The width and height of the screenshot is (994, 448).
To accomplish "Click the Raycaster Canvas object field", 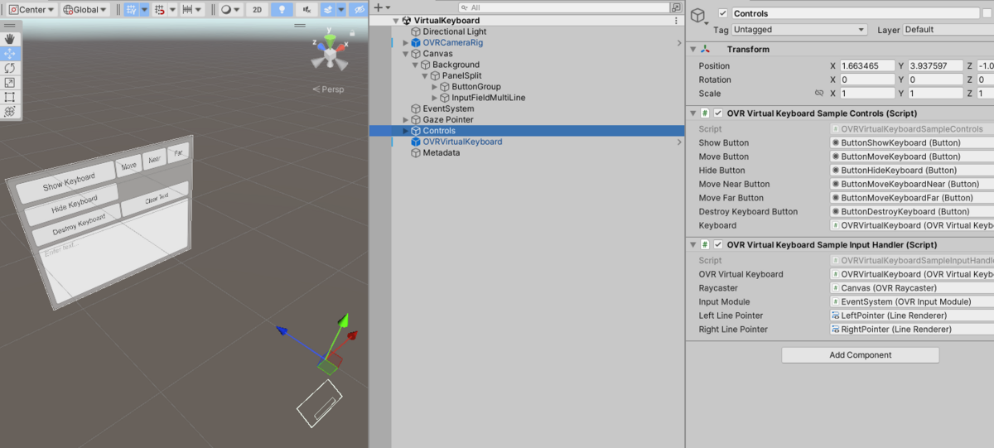I will [x=912, y=288].
